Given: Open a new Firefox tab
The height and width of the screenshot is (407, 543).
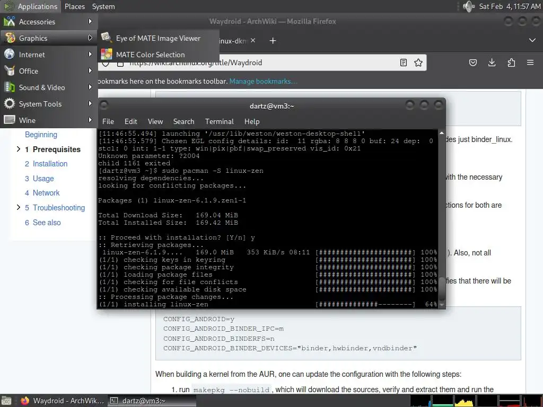Looking at the screenshot, I should point(273,41).
